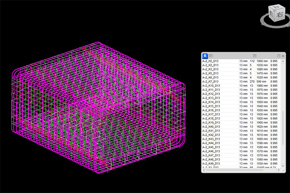Maximize the schedule panel window
290x193 pixels.
coord(279,56)
